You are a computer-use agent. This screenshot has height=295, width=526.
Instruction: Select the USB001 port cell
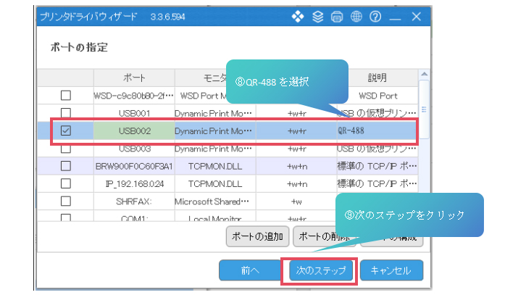[134, 113]
